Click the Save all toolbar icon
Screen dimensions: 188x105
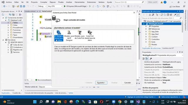tap(24, 6)
